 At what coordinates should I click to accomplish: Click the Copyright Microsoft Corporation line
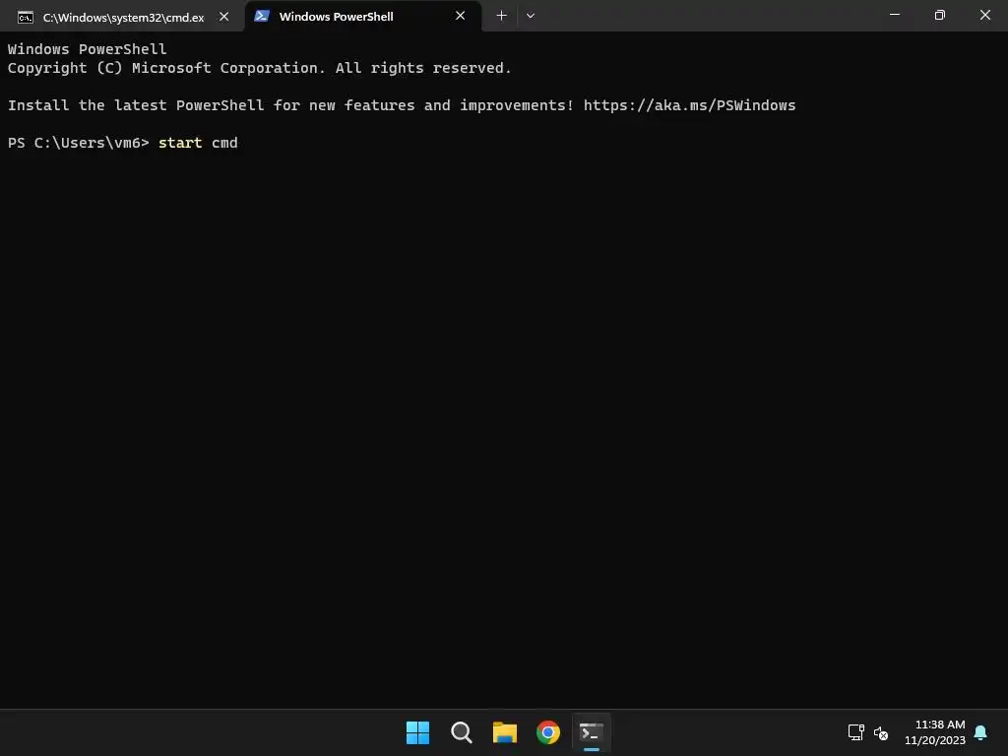259,68
